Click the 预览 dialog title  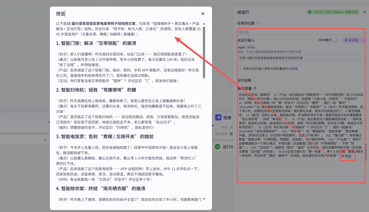click(x=61, y=14)
